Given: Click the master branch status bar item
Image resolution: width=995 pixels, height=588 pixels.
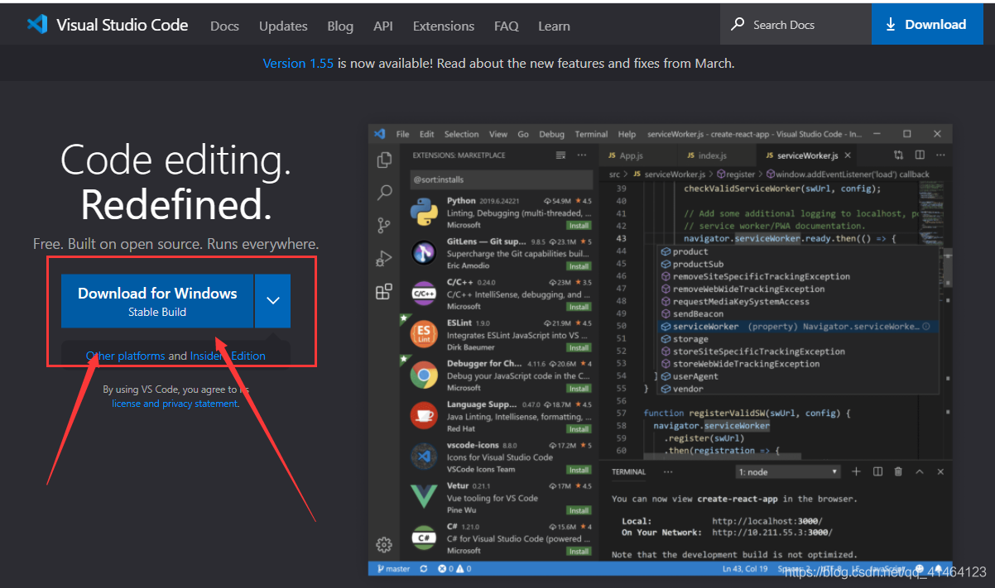Looking at the screenshot, I should click(x=393, y=569).
